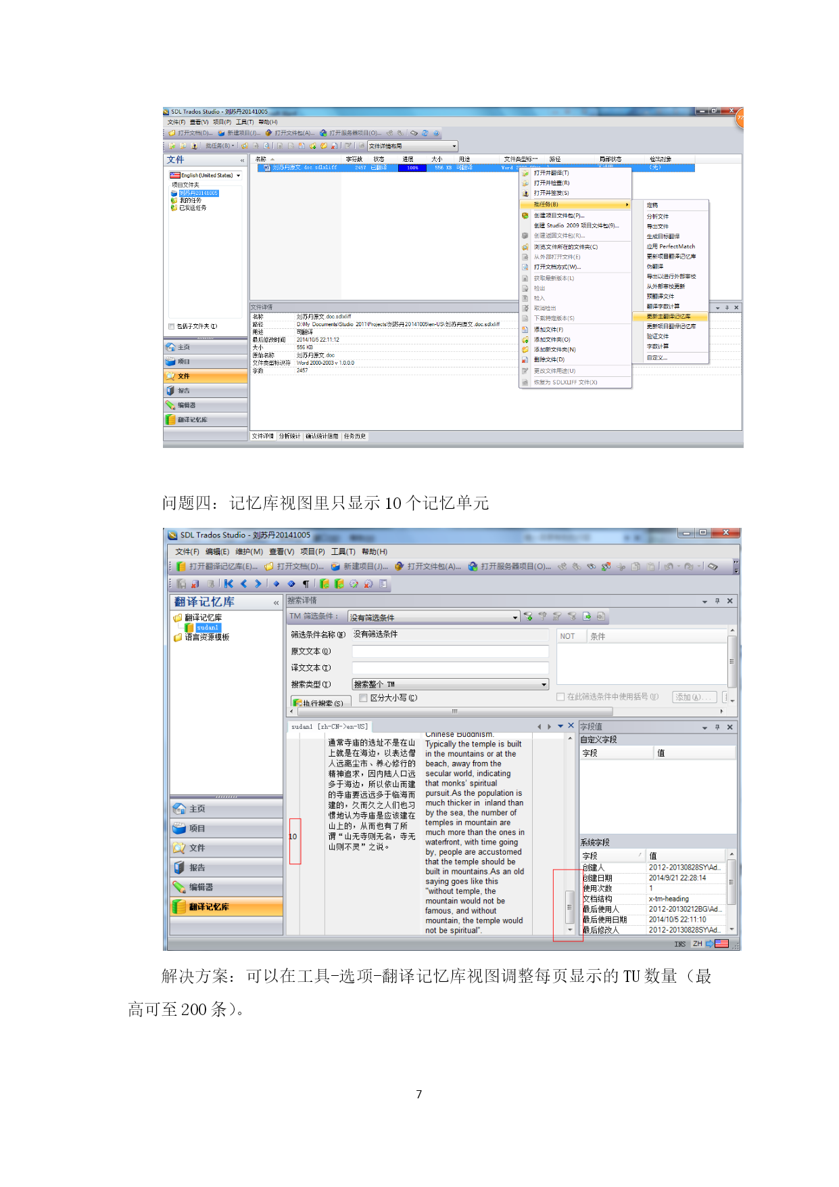Open the 报告 view in lower window

click(226, 868)
